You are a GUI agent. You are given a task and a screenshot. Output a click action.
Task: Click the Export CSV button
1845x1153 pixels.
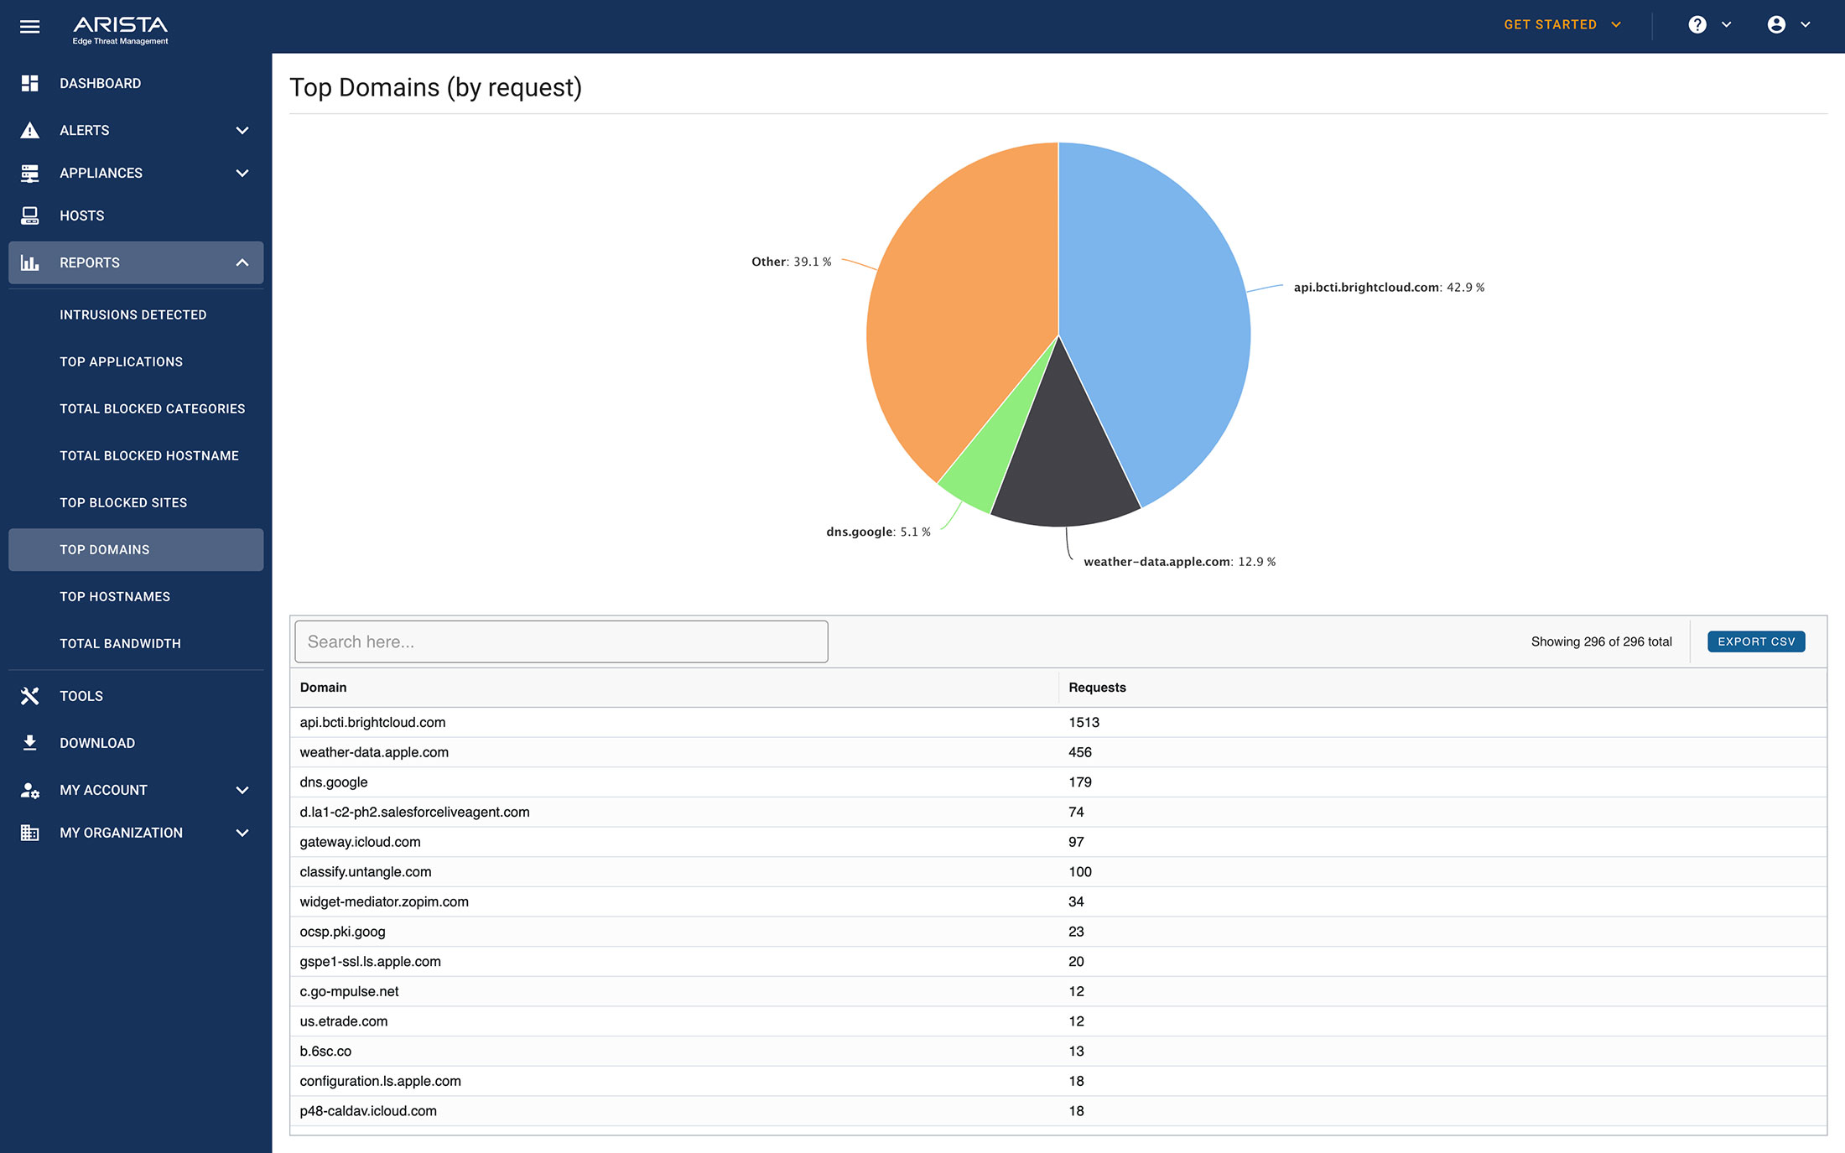click(x=1756, y=641)
